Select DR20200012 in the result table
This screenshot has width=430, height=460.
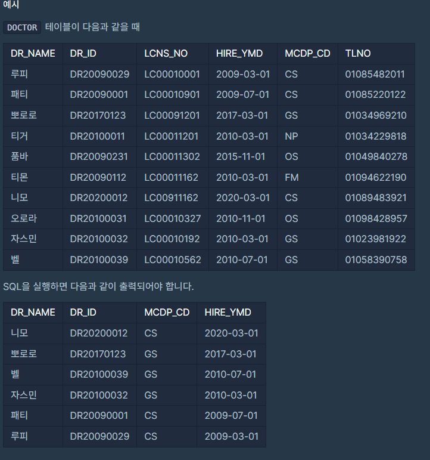99,333
